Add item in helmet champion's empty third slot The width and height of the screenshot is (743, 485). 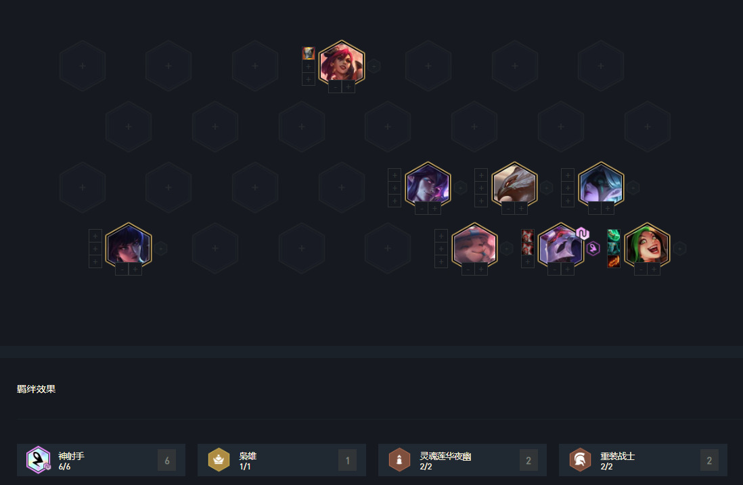pos(527,261)
